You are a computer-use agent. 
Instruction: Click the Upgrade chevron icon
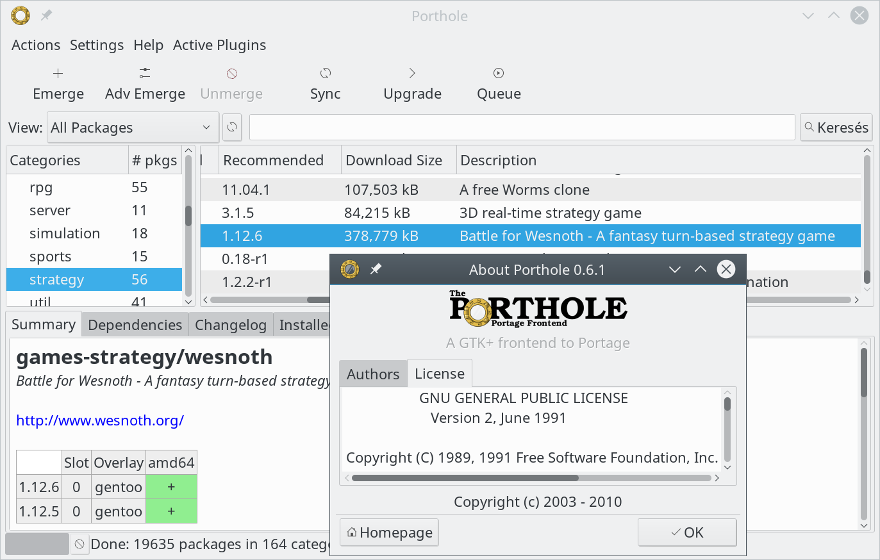(x=412, y=73)
